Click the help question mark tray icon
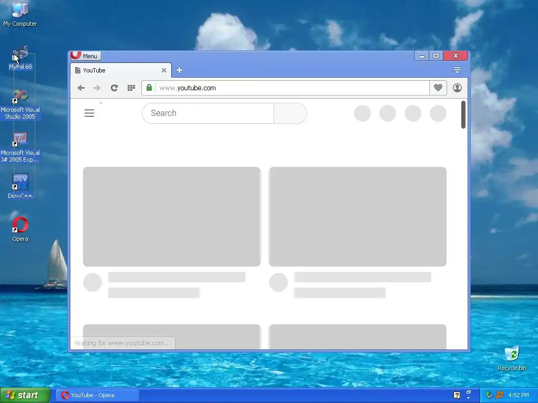The width and height of the screenshot is (538, 403). coord(457,395)
